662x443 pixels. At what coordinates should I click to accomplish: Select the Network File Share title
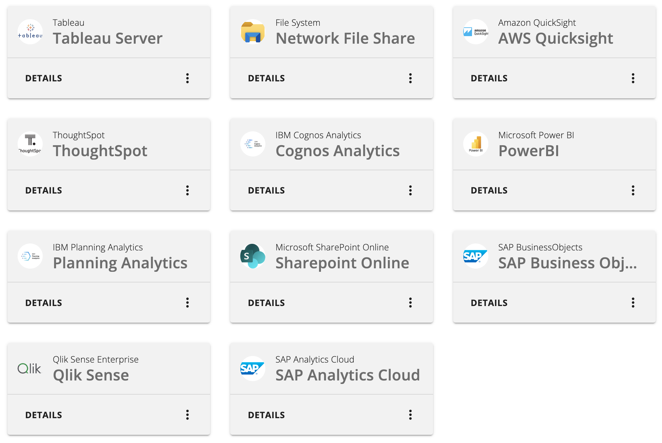pos(345,38)
